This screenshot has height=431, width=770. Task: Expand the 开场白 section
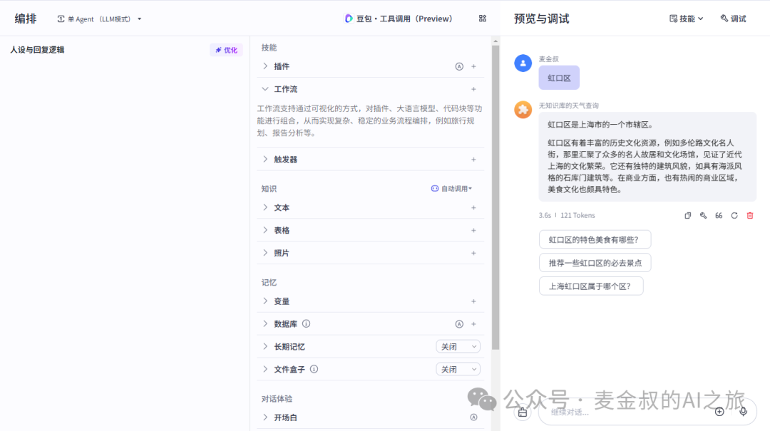click(265, 417)
